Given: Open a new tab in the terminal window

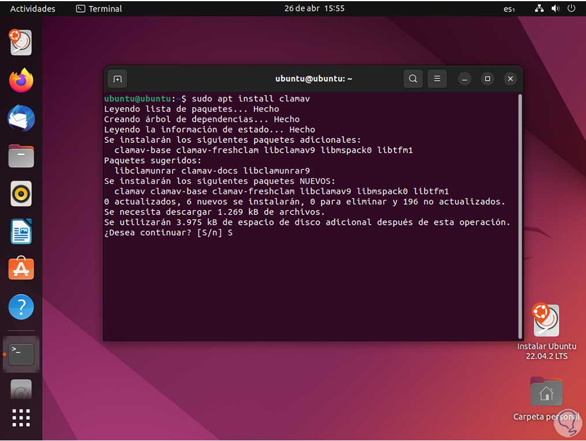Looking at the screenshot, I should tap(117, 79).
